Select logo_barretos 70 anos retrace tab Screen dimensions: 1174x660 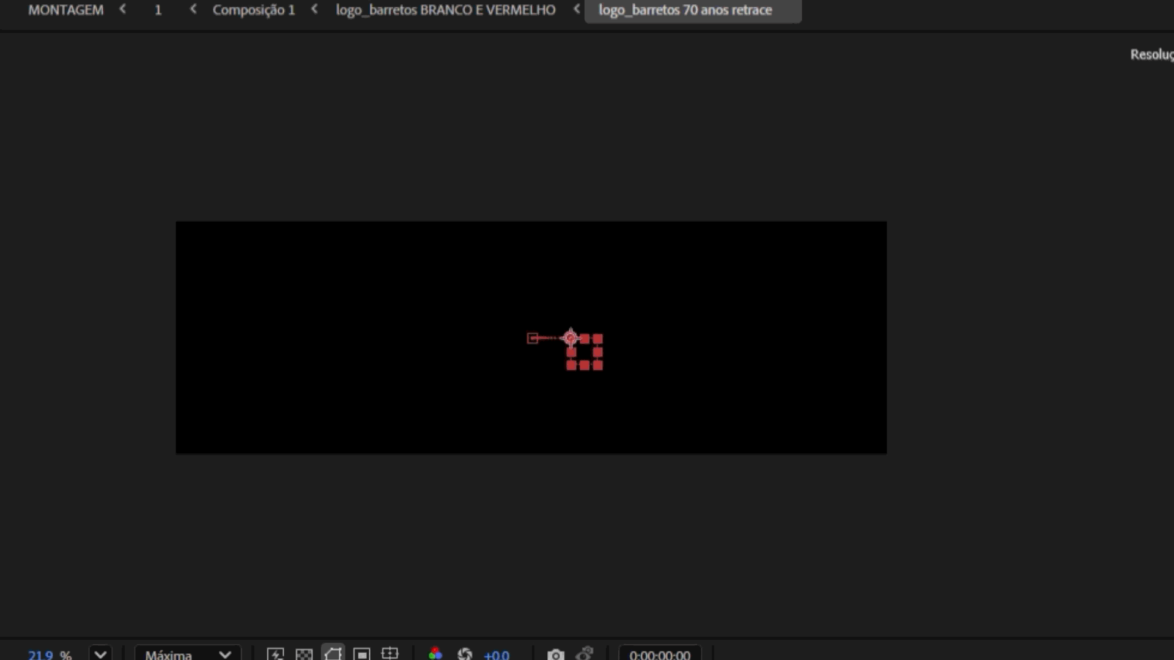coord(685,10)
